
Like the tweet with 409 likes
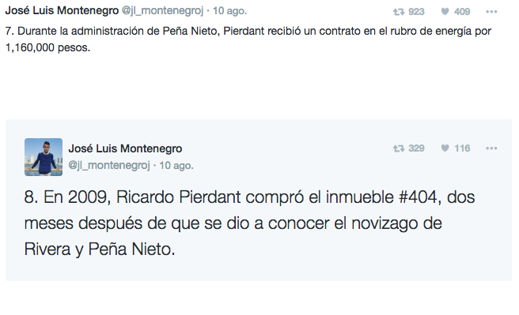[x=445, y=12]
